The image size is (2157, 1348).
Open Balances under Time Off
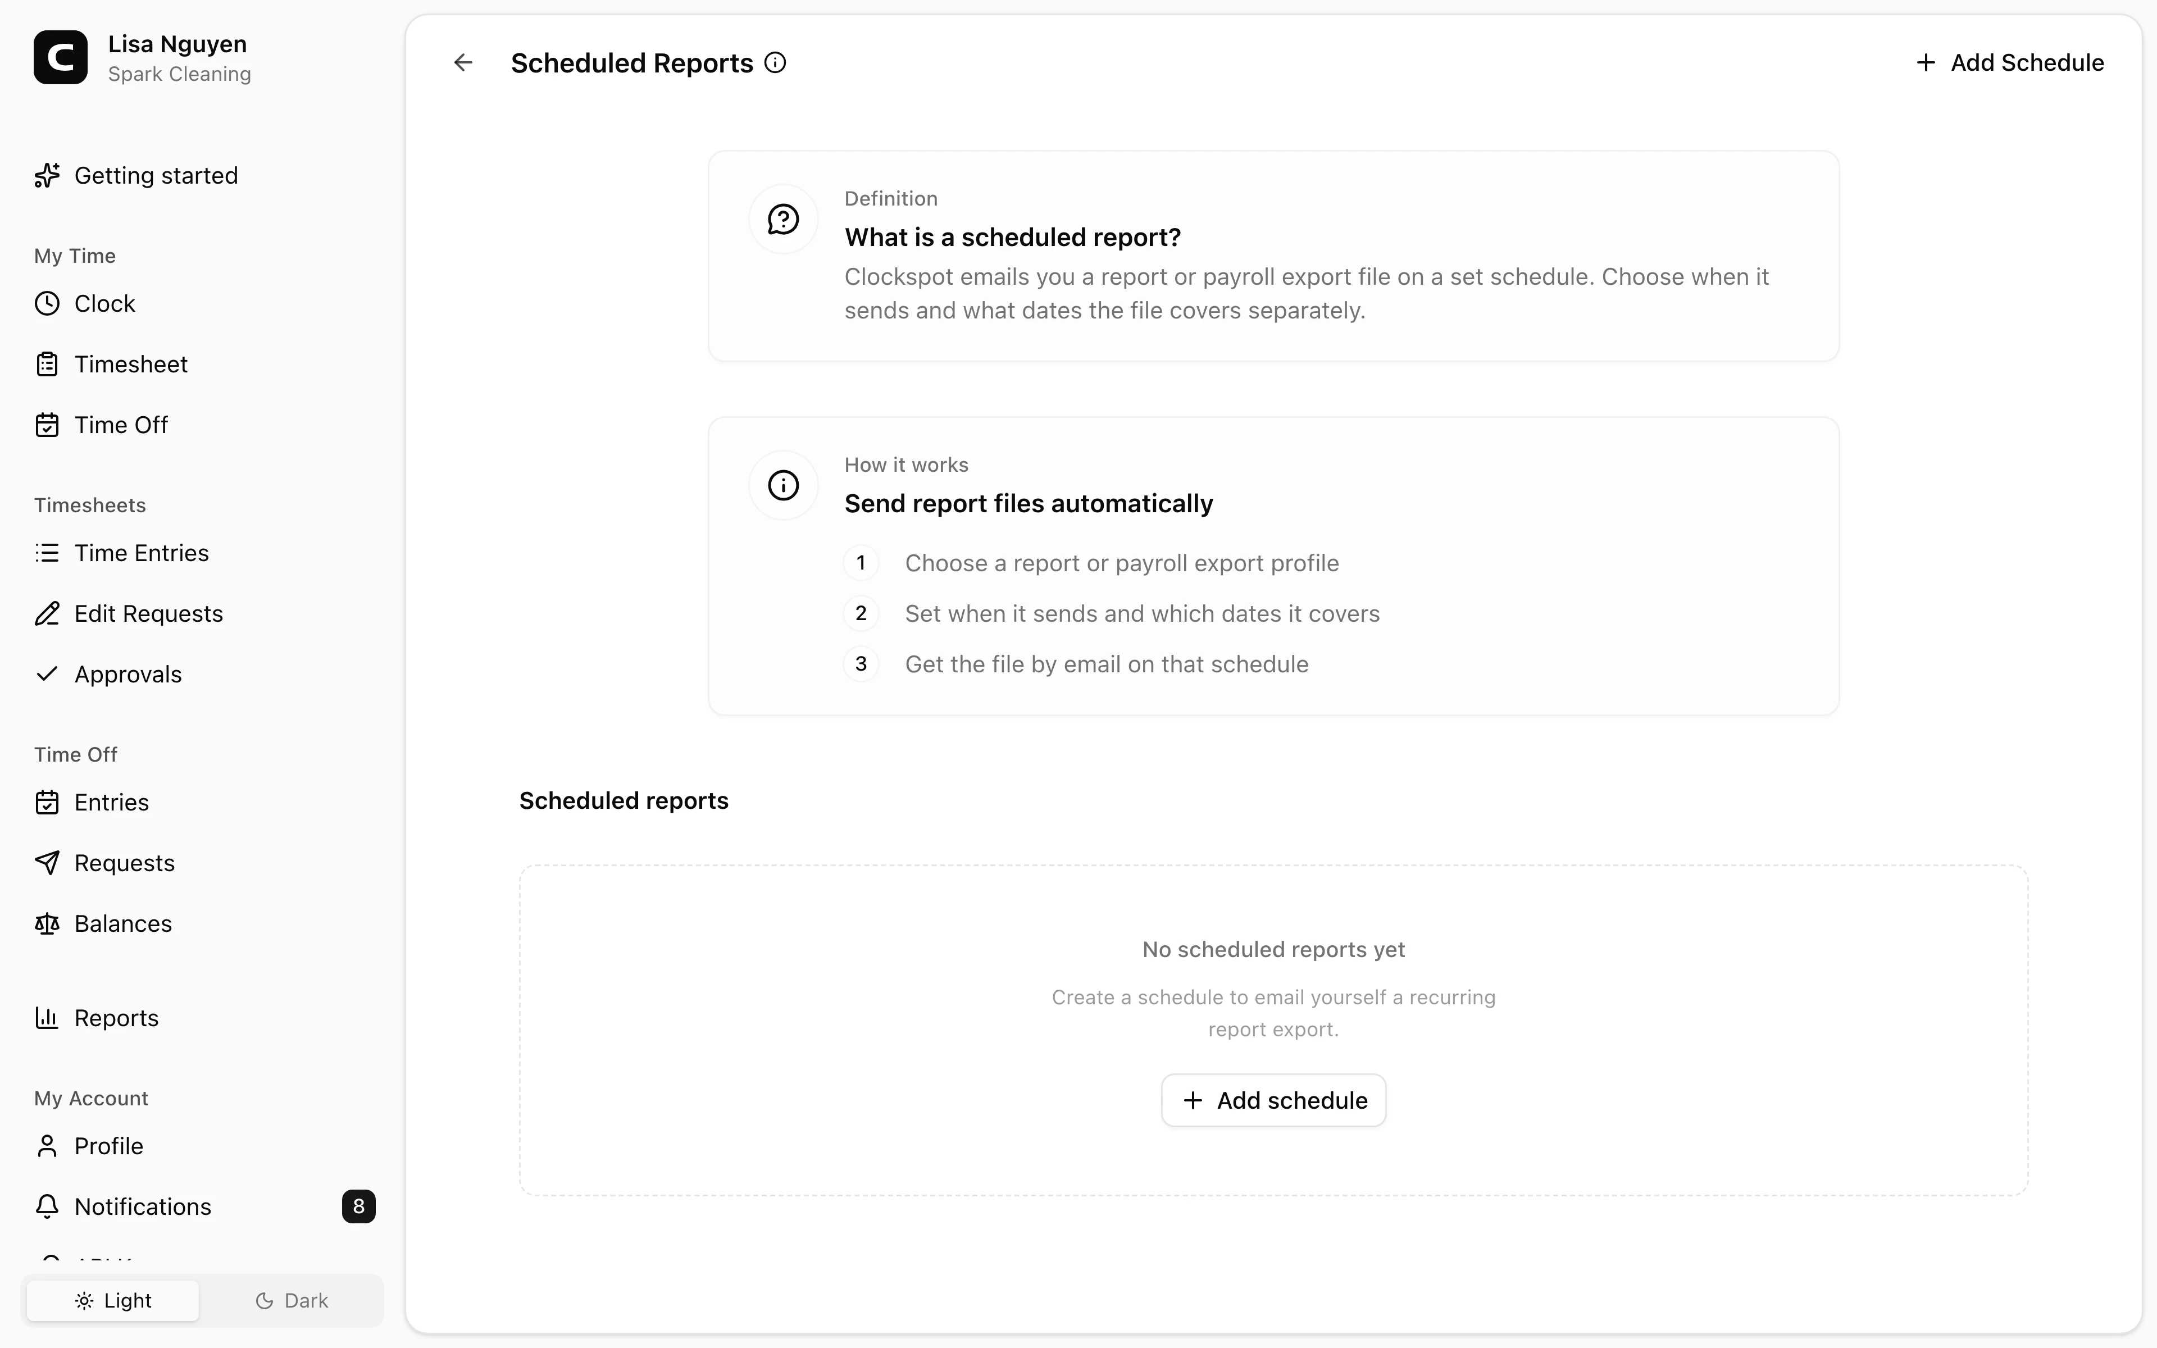tap(123, 923)
